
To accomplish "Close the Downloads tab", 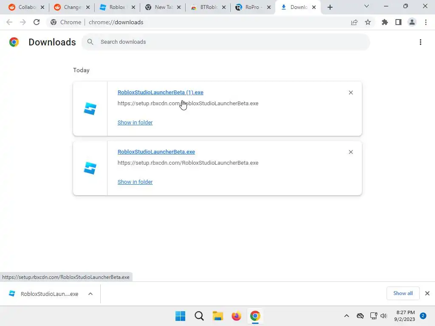I will pyautogui.click(x=314, y=7).
